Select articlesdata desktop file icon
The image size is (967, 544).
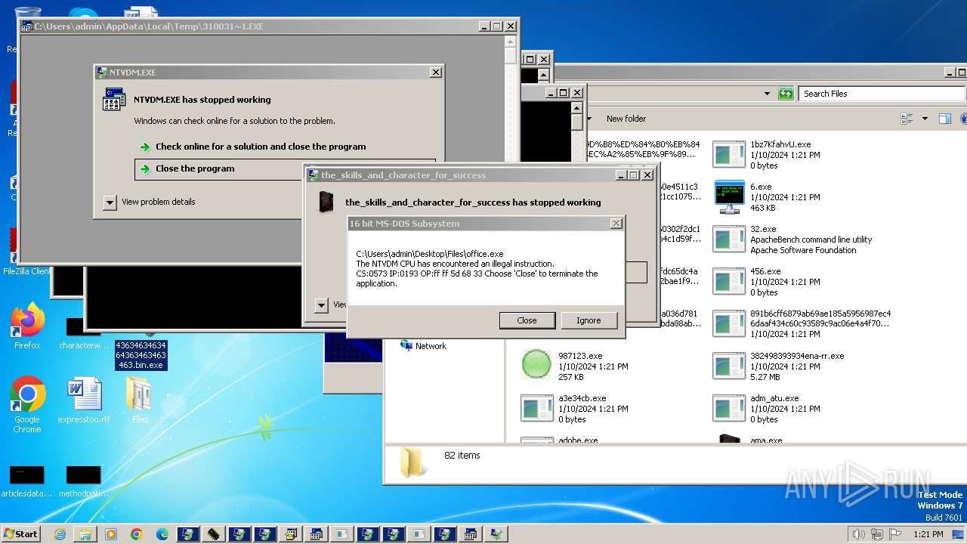[x=26, y=481]
